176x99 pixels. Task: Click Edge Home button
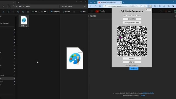tap(100, 6)
